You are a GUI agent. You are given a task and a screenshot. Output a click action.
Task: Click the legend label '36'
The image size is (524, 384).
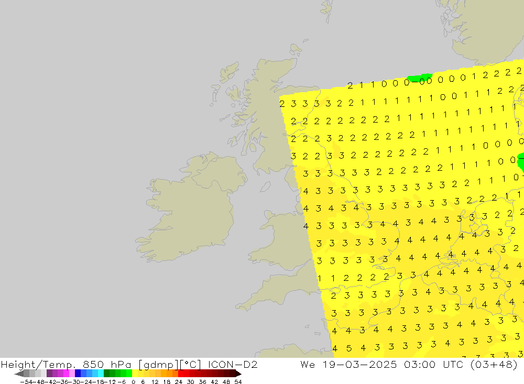pyautogui.click(x=202, y=382)
